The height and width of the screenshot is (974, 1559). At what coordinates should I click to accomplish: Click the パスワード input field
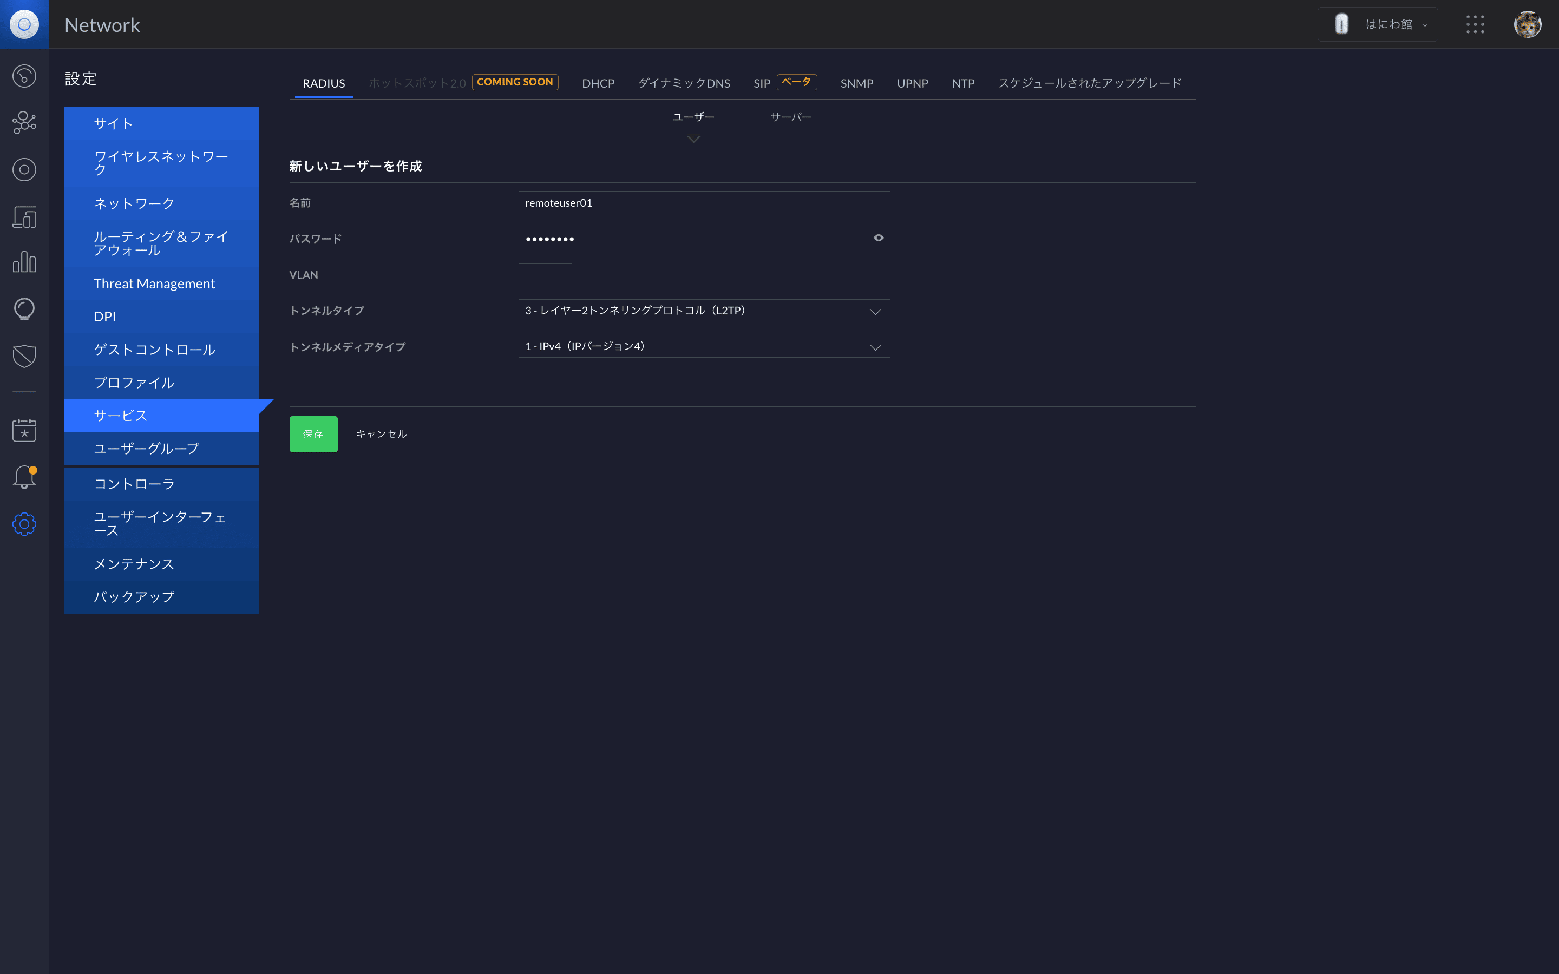point(704,238)
